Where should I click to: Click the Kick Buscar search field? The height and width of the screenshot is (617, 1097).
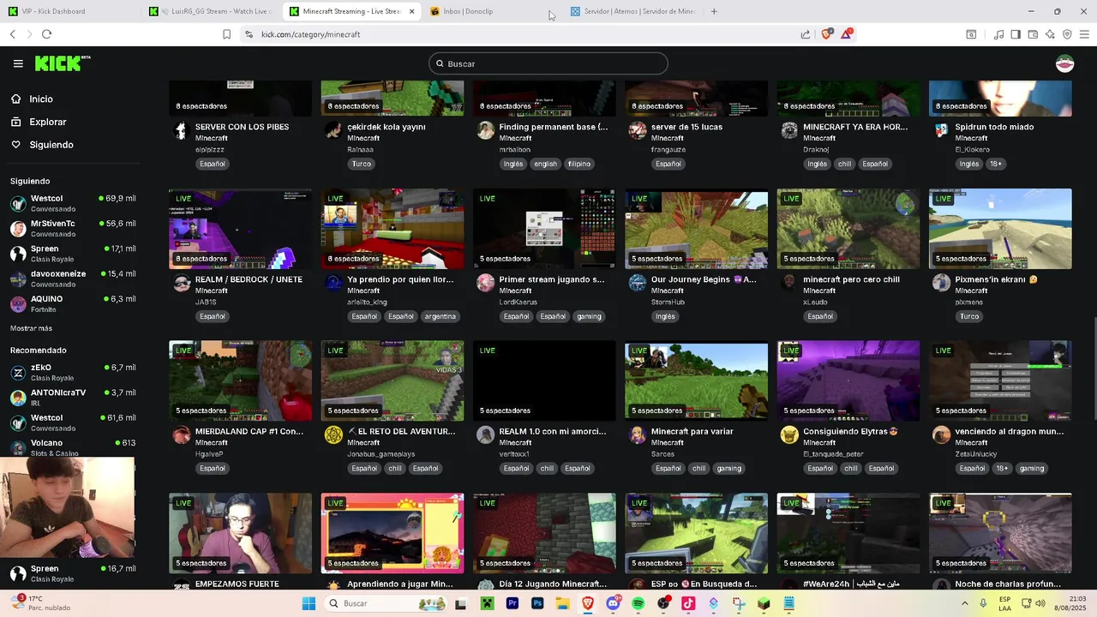click(x=548, y=63)
